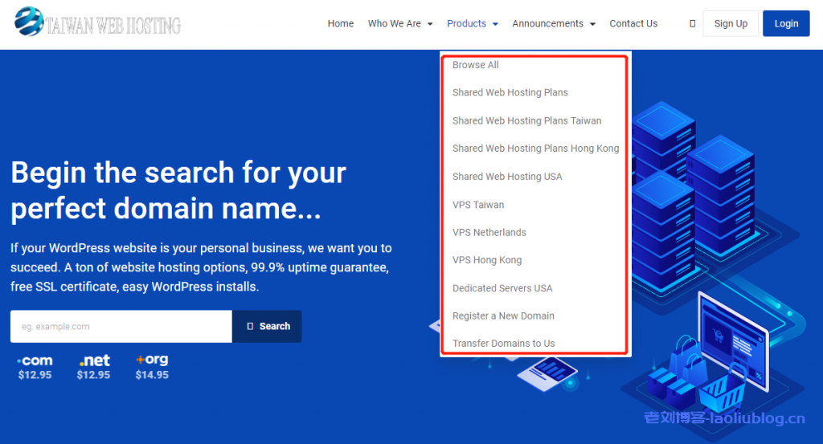This screenshot has height=444, width=823.
Task: Open the Contact Us page
Action: tap(633, 24)
